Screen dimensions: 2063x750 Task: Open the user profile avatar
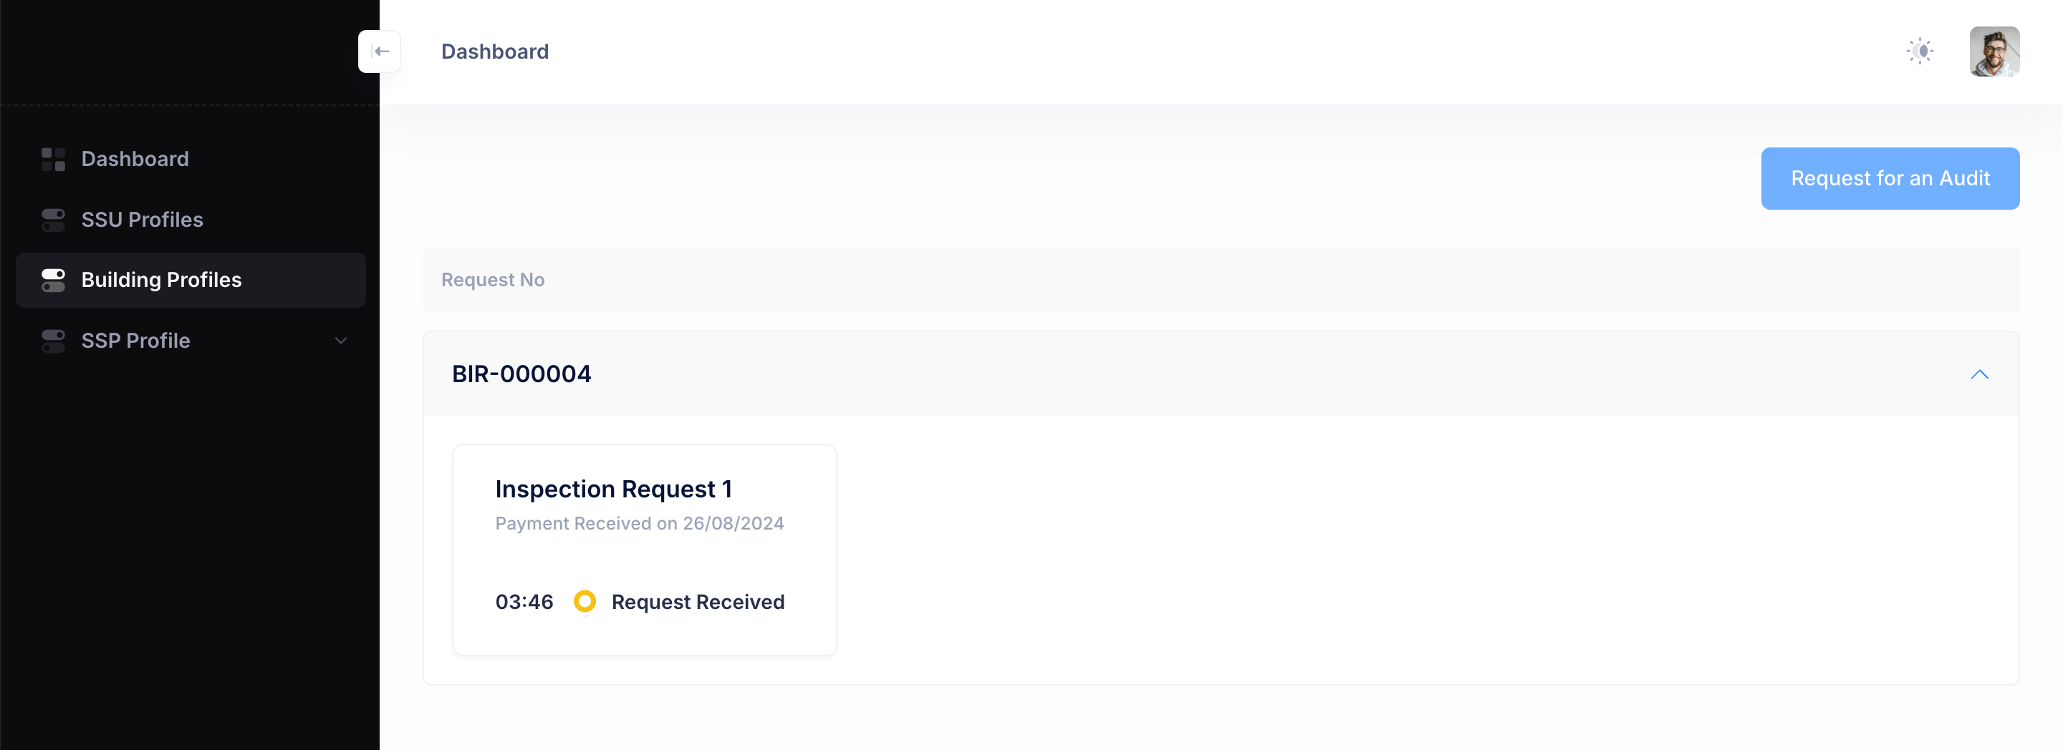point(1994,52)
